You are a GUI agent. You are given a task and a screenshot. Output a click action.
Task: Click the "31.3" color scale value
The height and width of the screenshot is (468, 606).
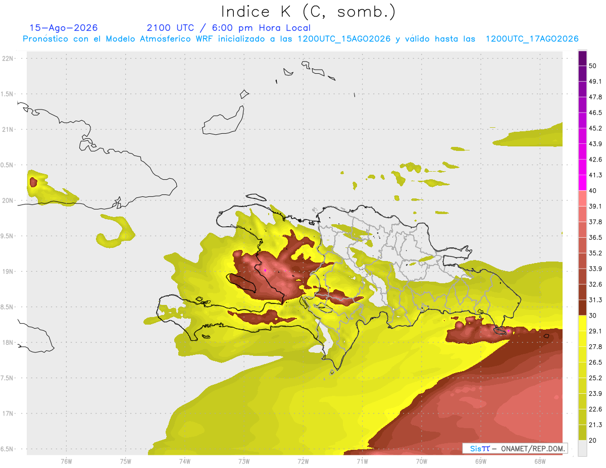595,300
